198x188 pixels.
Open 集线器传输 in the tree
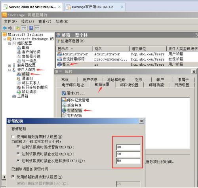pyautogui.click(x=31, y=56)
